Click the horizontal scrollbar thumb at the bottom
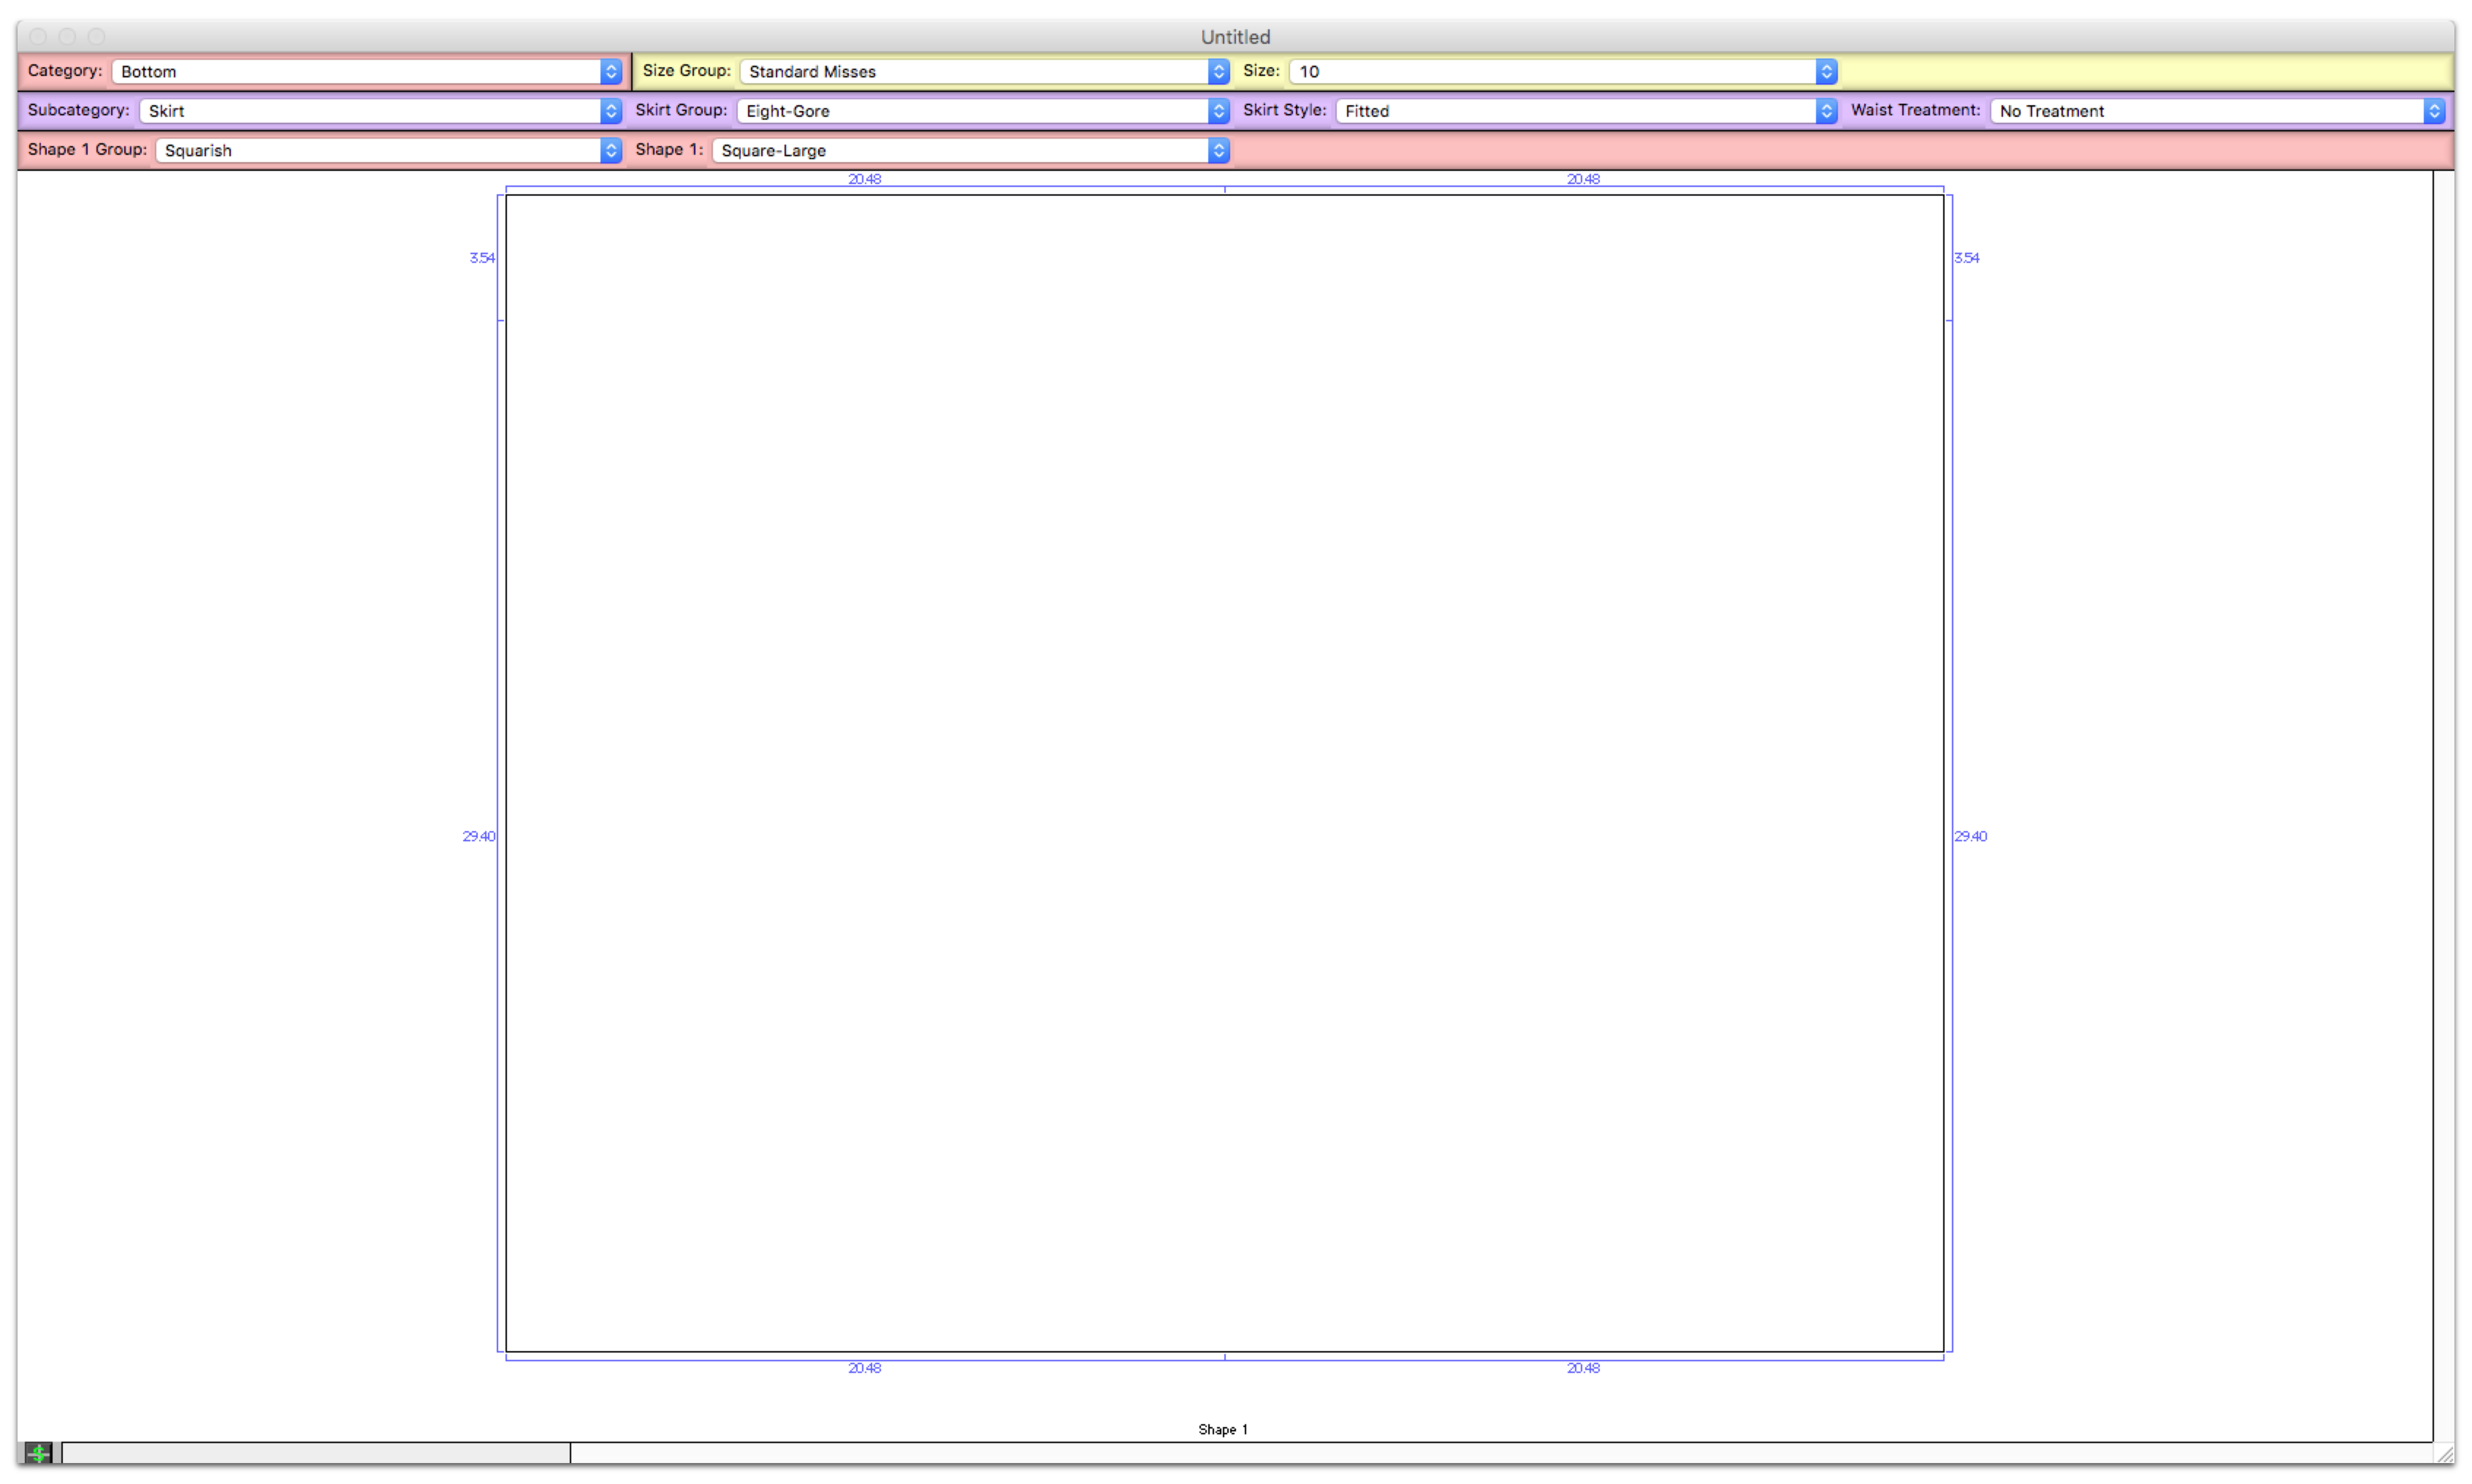The width and height of the screenshot is (2472, 1484). pos(316,1453)
